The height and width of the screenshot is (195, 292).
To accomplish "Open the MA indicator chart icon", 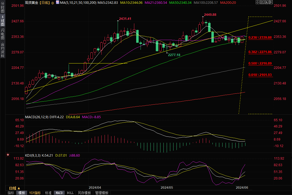I will tap(57, 2).
